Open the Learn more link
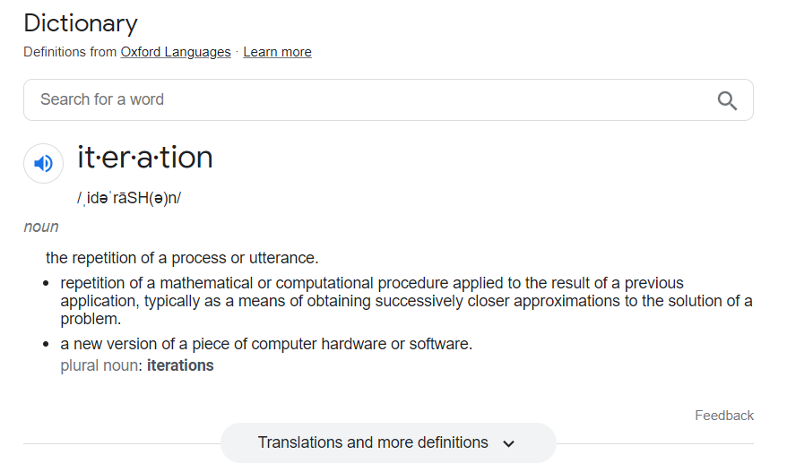Image resolution: width=787 pixels, height=472 pixels. point(277,52)
